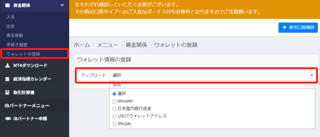
Task: Select the 選択 radio option
Action: [114, 94]
